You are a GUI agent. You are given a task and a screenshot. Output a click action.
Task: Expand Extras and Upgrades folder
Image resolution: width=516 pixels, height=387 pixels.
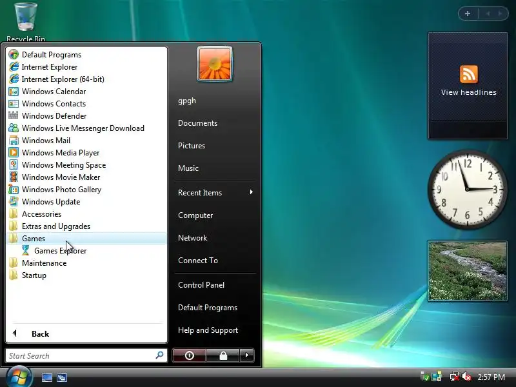click(86, 226)
